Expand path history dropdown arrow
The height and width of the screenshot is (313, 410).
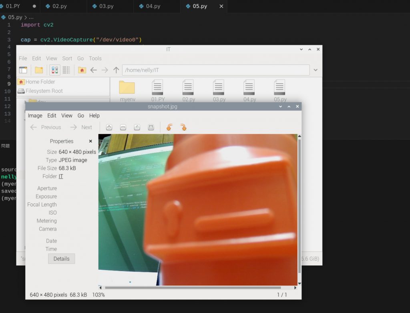316,70
